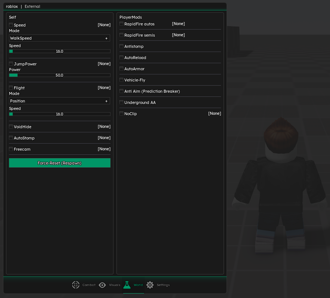Click the Force-Reset (Respawn) button

[59, 163]
